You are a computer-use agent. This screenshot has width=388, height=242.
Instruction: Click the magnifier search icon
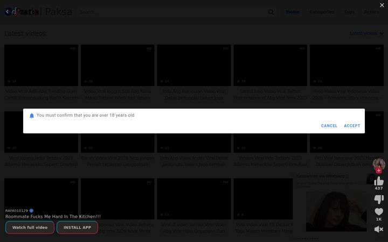click(271, 12)
